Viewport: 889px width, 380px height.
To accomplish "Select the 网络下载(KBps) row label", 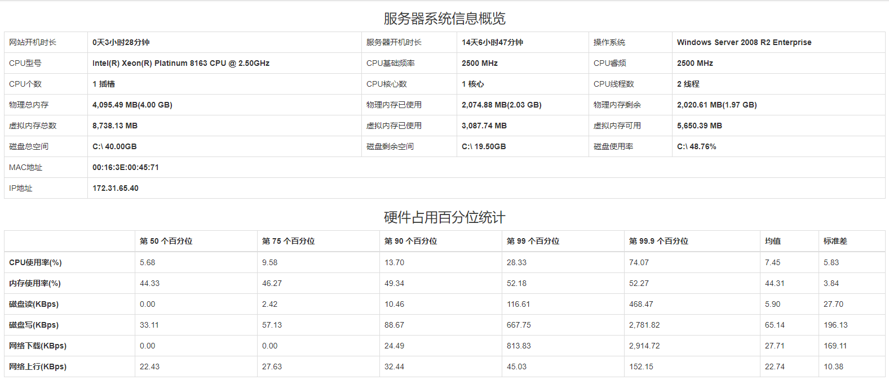I will (x=38, y=346).
